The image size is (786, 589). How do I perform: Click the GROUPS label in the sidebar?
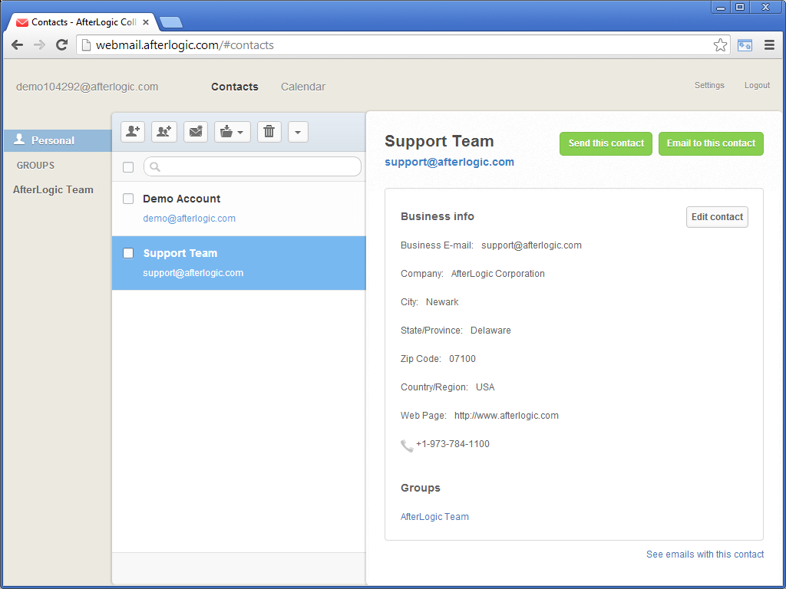[x=35, y=166]
